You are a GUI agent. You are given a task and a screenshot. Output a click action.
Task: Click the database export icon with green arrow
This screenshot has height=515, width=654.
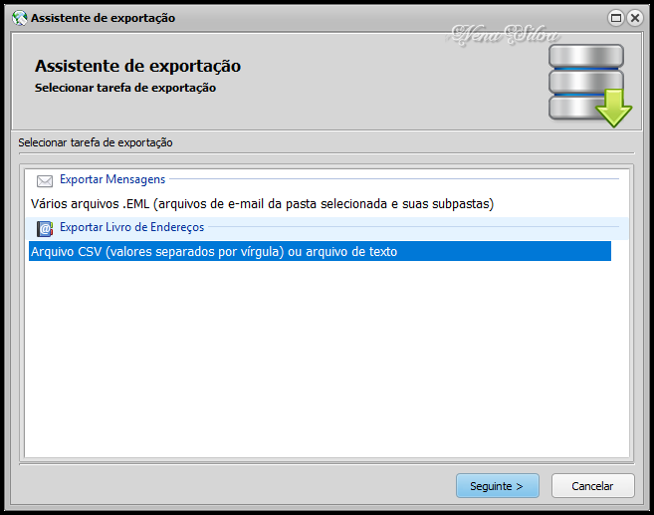(590, 85)
